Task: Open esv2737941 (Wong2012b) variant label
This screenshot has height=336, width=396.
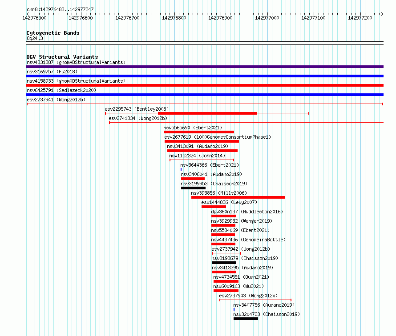Action: point(56,100)
